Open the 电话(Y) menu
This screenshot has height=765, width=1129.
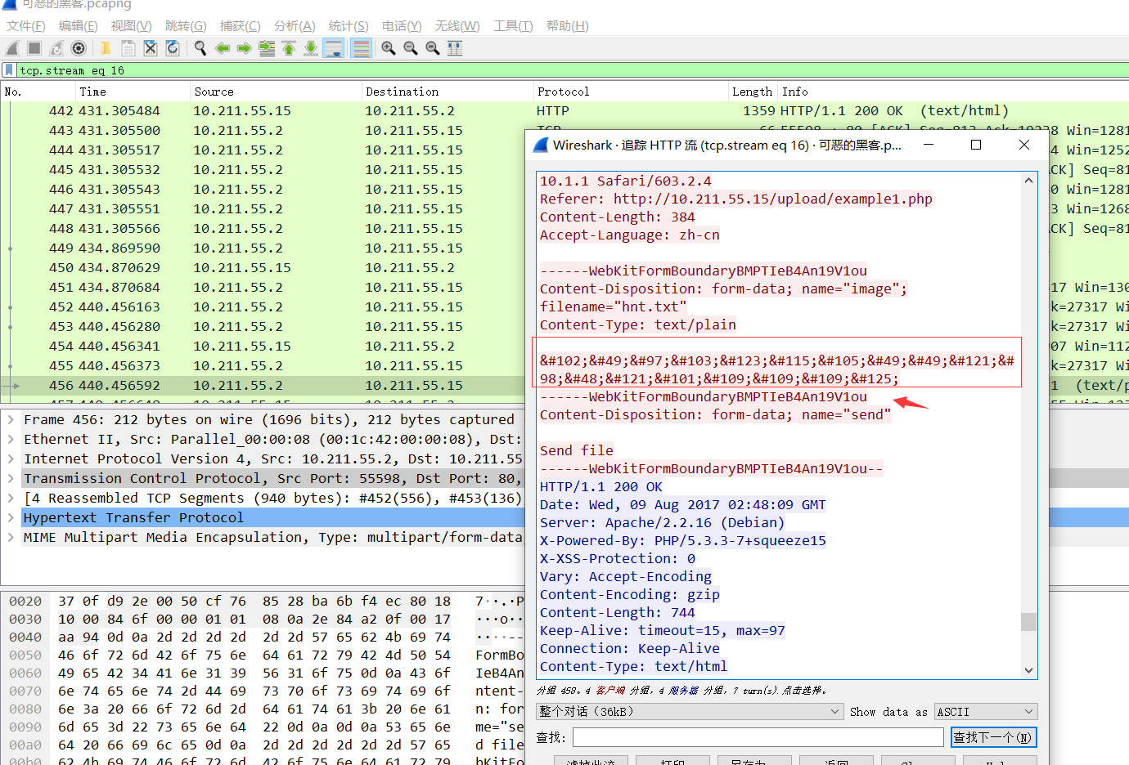click(x=402, y=26)
